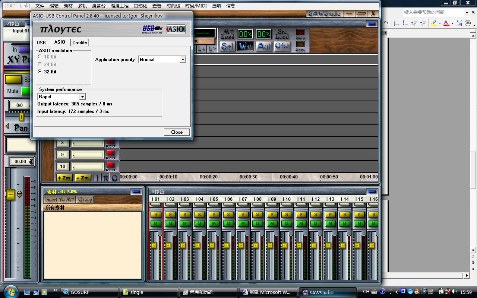
Task: Click the Word numbered list icon
Action: (x=397, y=23)
